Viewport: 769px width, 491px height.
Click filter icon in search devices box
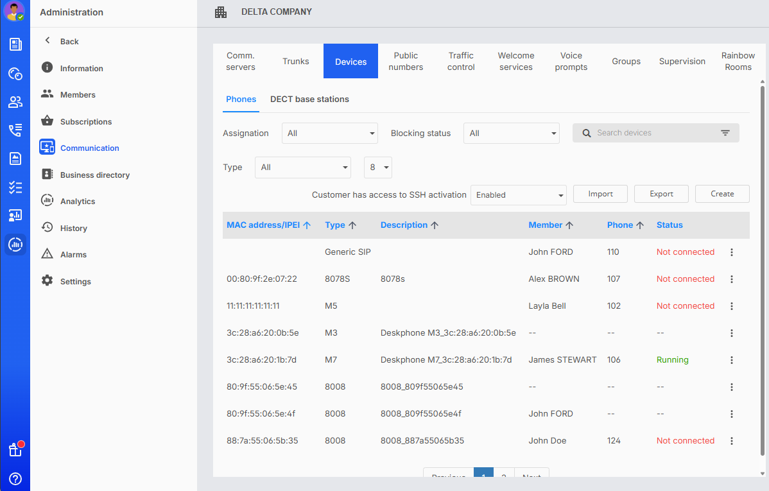pos(725,133)
